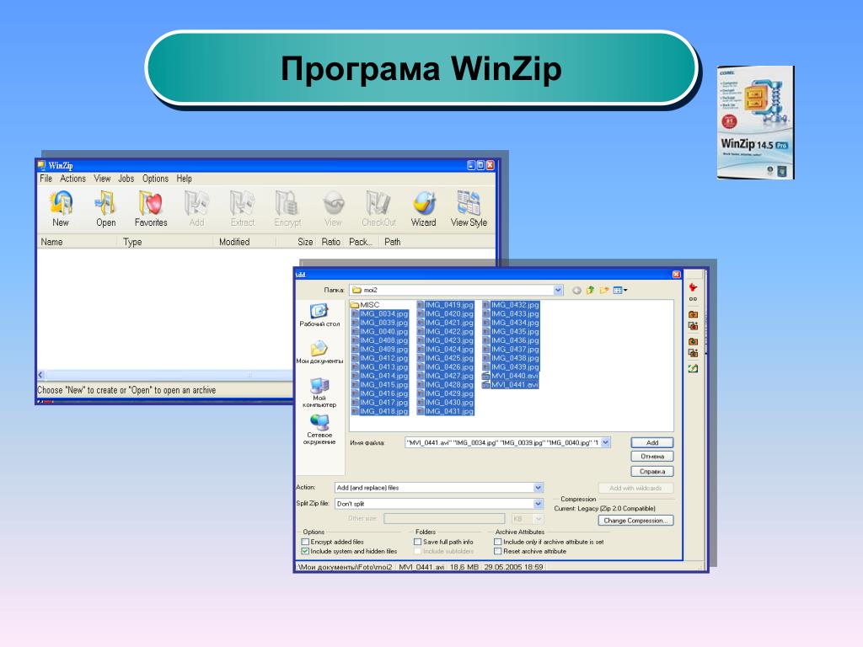This screenshot has width=863, height=647.
Task: Click Change Compression button
Action: [x=635, y=521]
